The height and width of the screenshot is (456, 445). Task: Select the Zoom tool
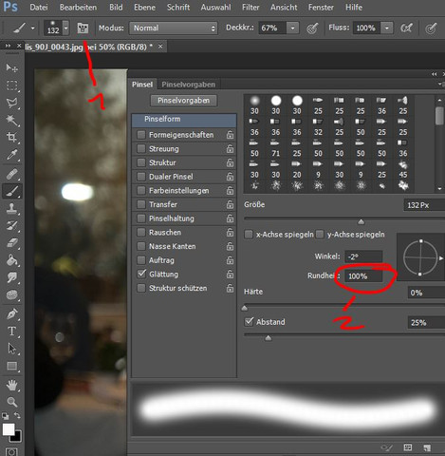click(x=11, y=402)
